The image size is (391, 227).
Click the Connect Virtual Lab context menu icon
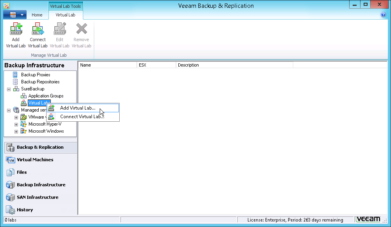[x=51, y=117]
